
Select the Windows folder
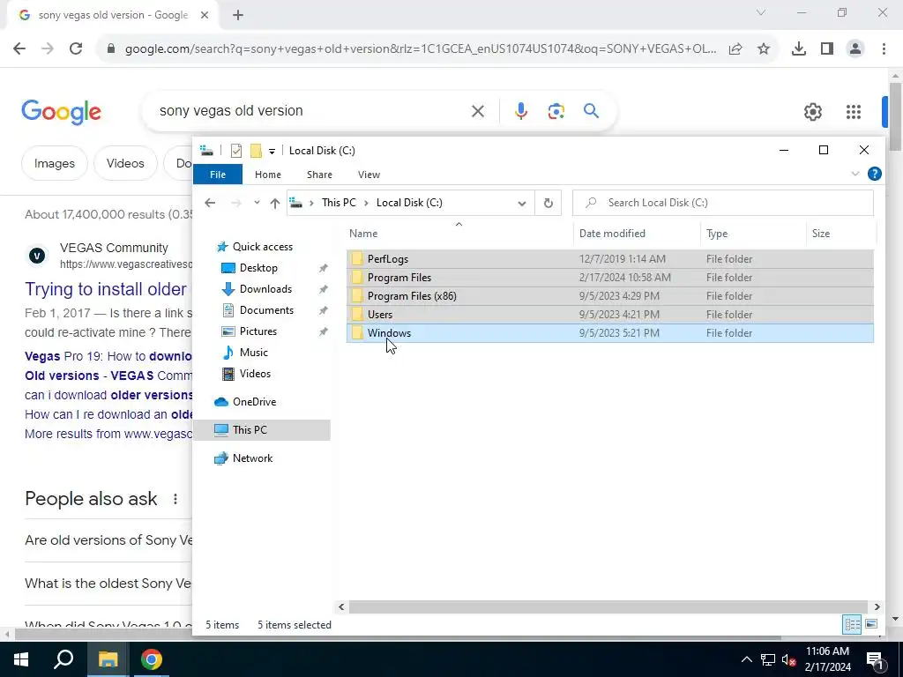(x=610, y=332)
